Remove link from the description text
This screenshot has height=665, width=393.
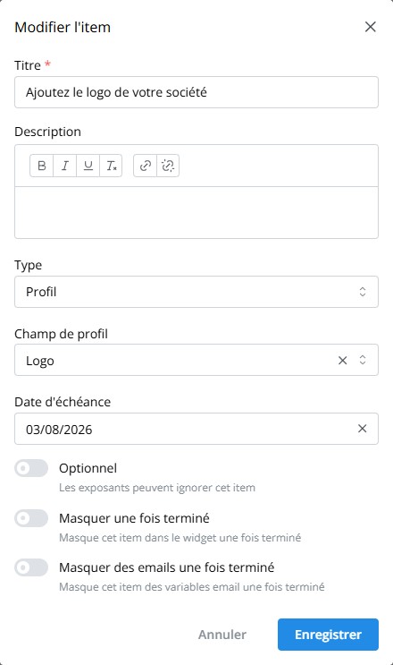click(168, 166)
